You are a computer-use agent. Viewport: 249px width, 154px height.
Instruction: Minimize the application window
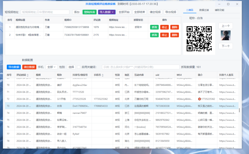pos(219,4)
